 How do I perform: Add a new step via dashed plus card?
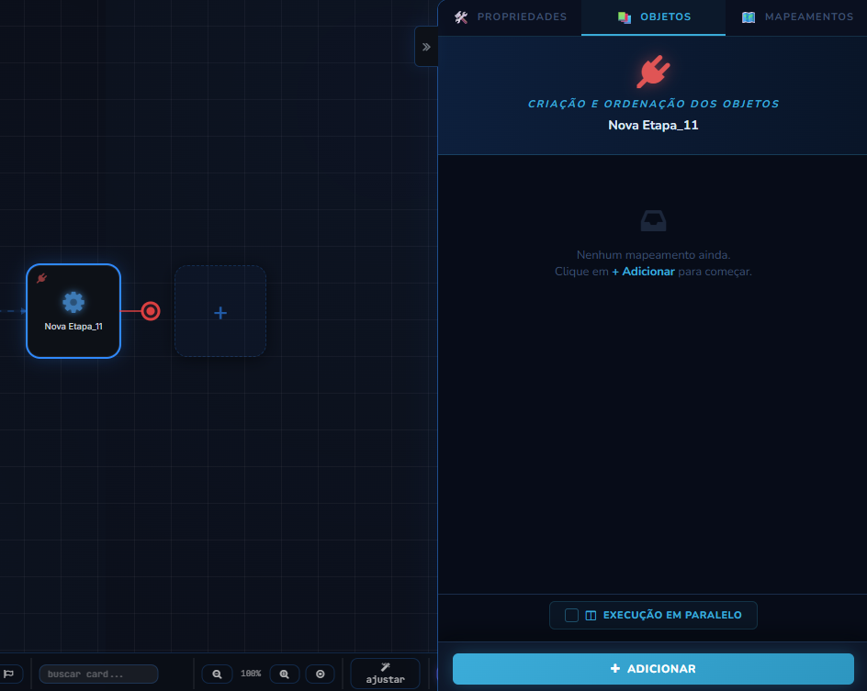tap(220, 311)
